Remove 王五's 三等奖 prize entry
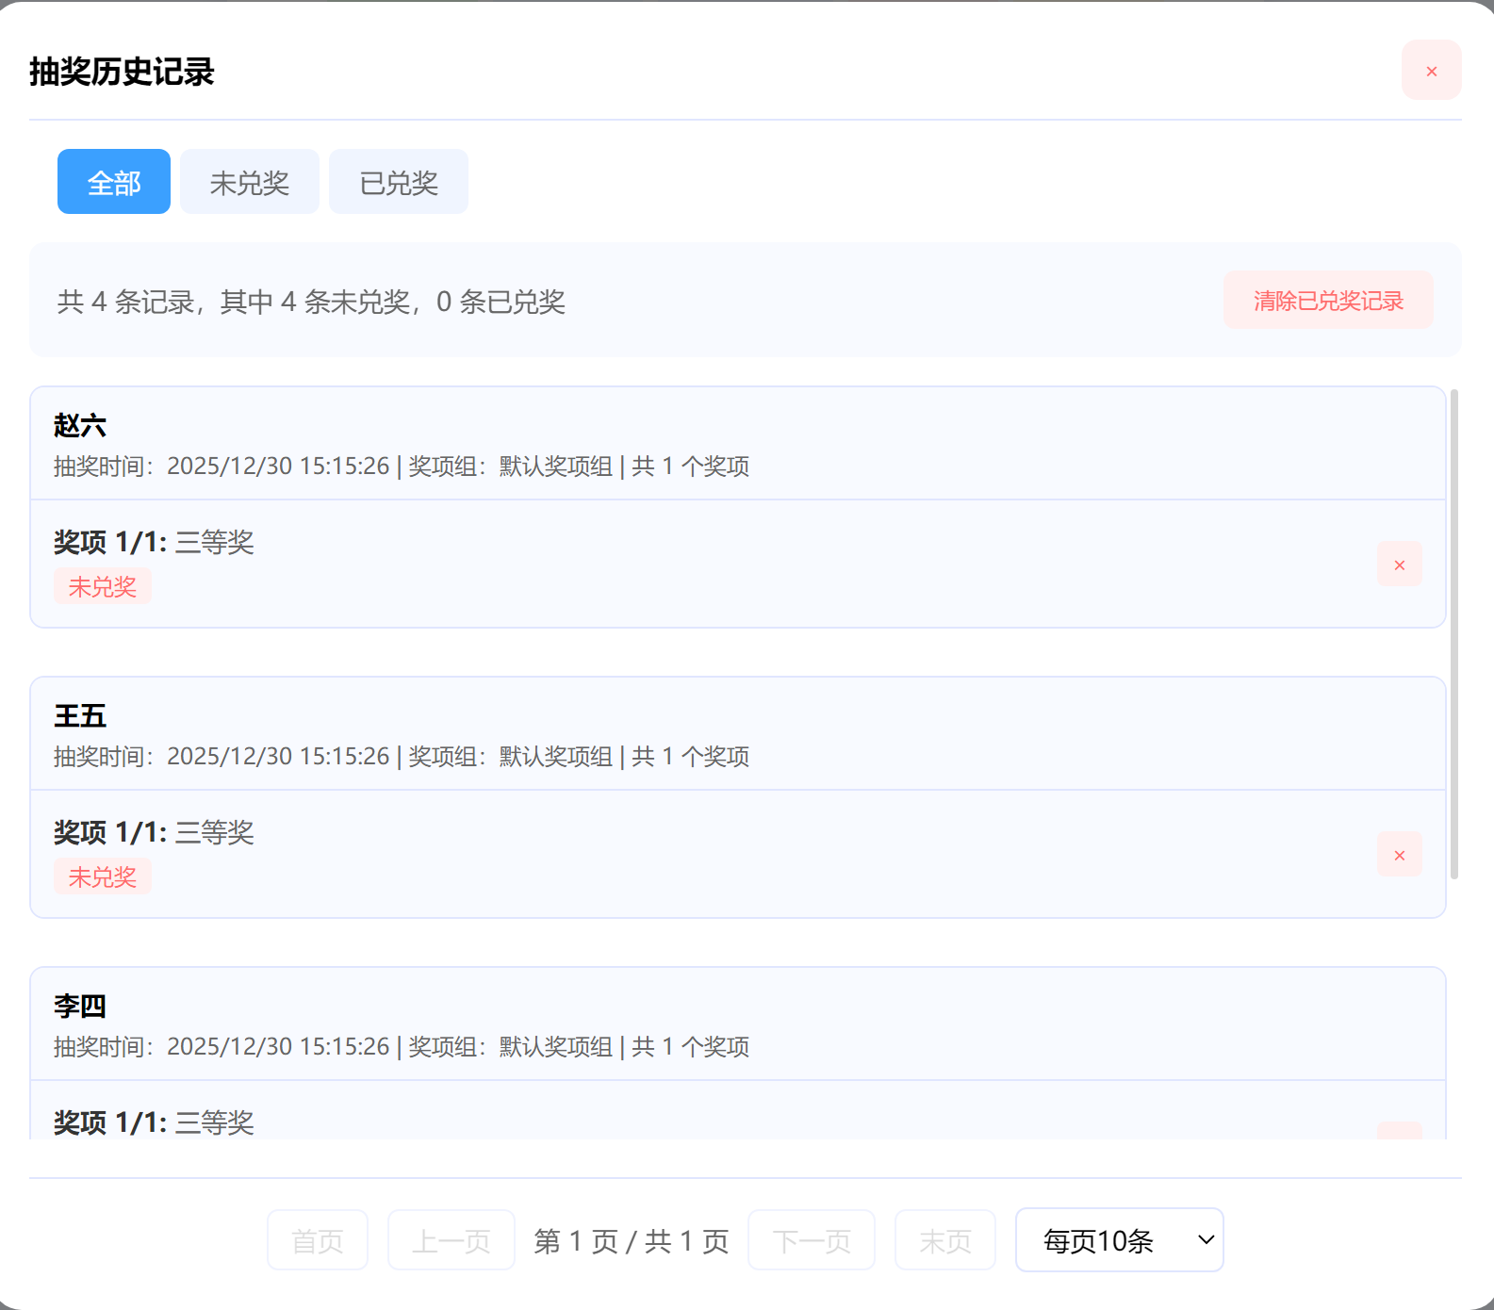This screenshot has width=1494, height=1310. (x=1399, y=855)
